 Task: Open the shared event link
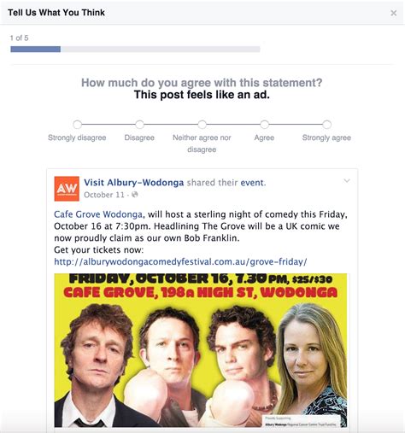click(x=252, y=183)
